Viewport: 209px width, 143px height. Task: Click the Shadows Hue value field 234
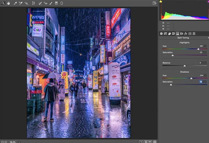[x=203, y=76]
